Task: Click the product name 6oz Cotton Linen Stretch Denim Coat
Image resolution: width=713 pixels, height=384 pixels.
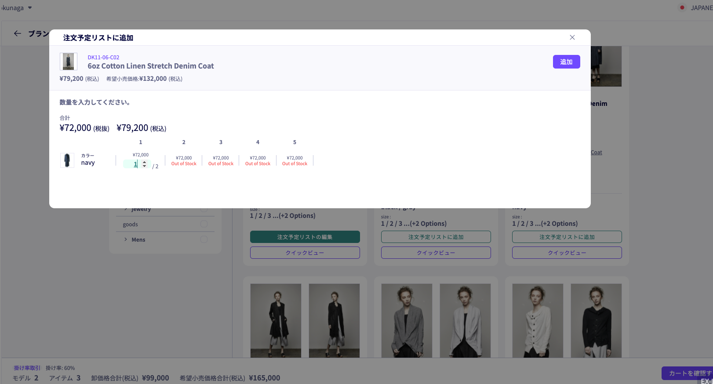Action: (151, 66)
